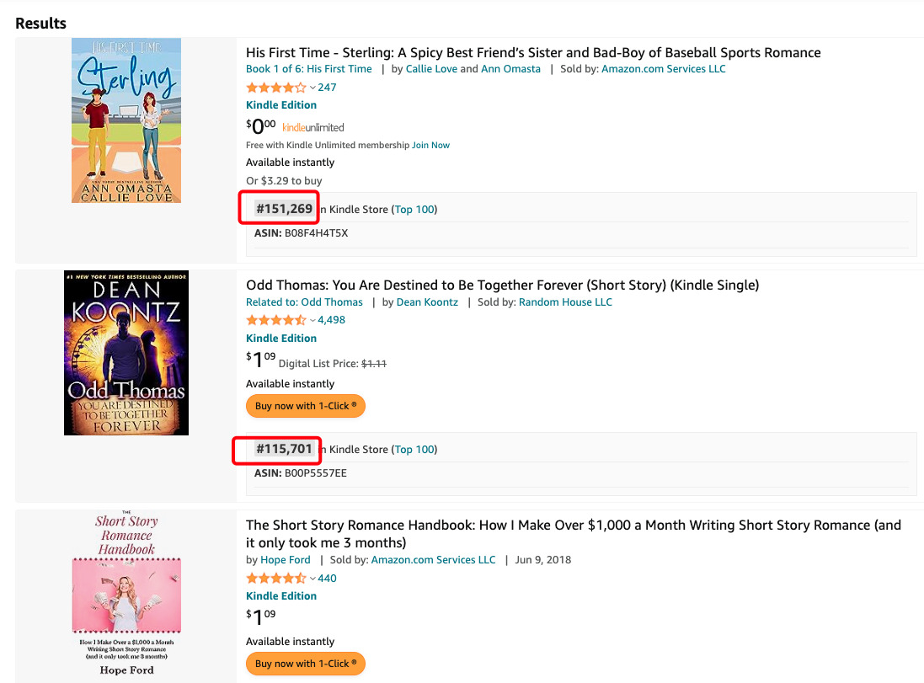Open the Odd Thomas short story title

(502, 285)
